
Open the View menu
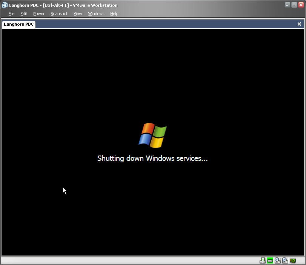click(78, 14)
